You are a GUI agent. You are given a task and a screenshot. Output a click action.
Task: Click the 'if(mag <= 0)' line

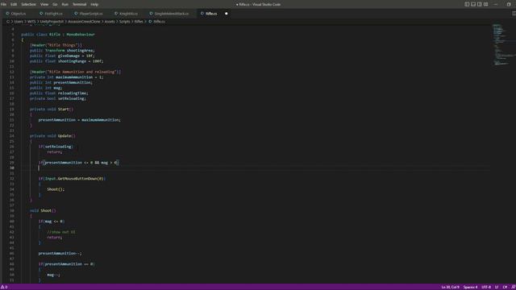click(52, 222)
